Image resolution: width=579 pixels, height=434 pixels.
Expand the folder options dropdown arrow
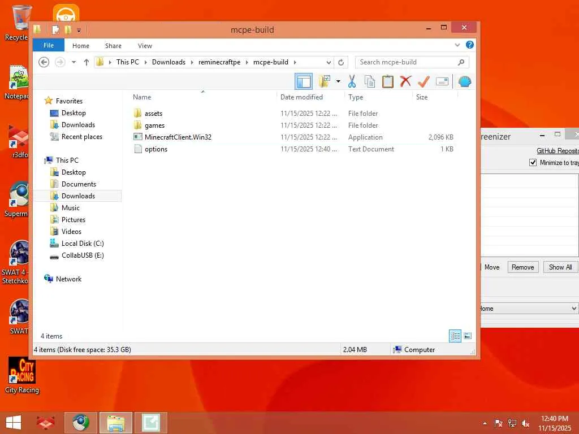pos(338,81)
